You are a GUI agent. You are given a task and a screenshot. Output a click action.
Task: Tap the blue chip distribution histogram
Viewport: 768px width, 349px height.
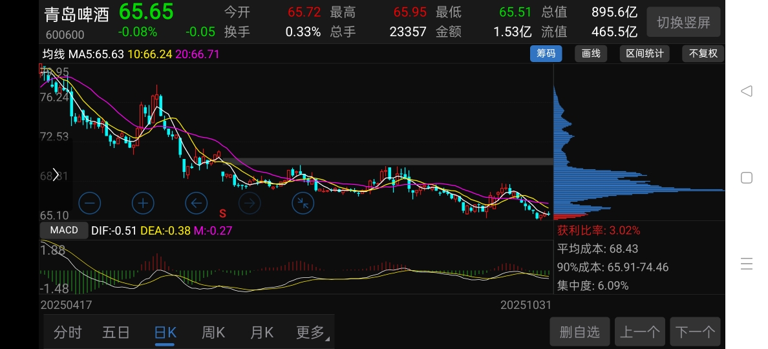tap(639, 152)
